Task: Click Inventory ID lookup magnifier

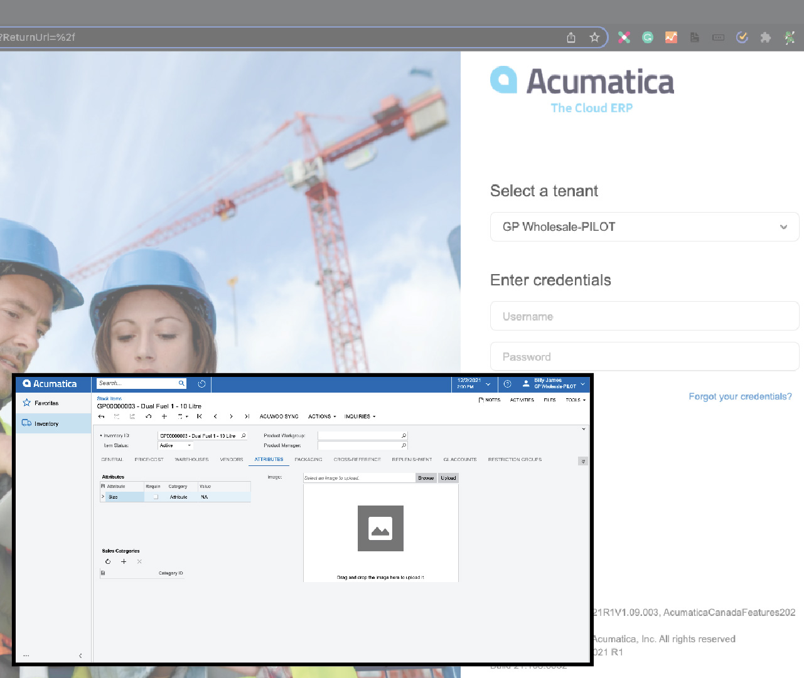Action: tap(244, 435)
